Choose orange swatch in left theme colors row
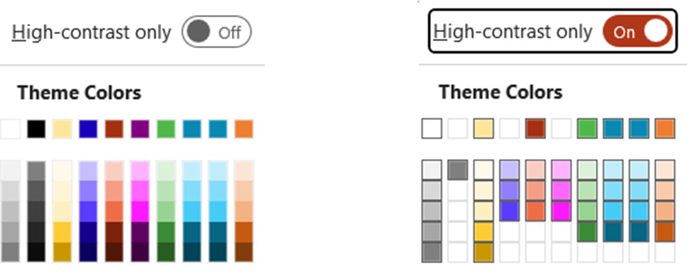This screenshot has width=687, height=280. [x=244, y=129]
